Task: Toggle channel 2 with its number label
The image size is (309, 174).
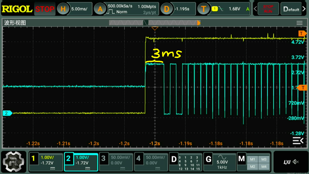Action: (x=68, y=159)
